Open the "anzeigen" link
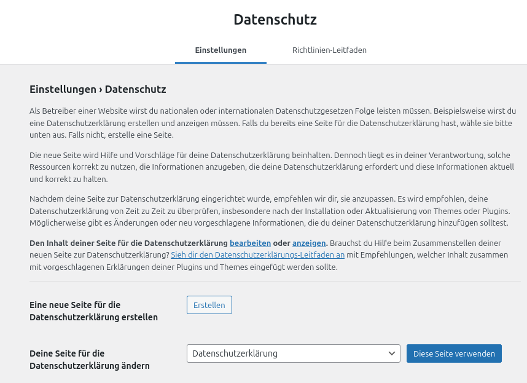This screenshot has width=527, height=383. pyautogui.click(x=309, y=243)
